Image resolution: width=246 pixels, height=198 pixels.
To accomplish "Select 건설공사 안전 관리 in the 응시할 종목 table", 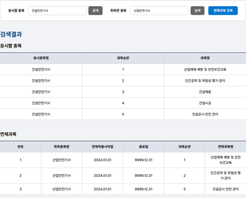I will click(x=205, y=114).
